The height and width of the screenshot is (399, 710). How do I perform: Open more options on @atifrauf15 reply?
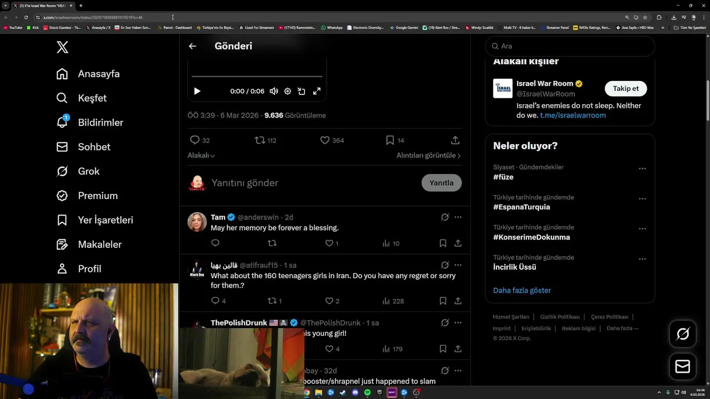458,265
